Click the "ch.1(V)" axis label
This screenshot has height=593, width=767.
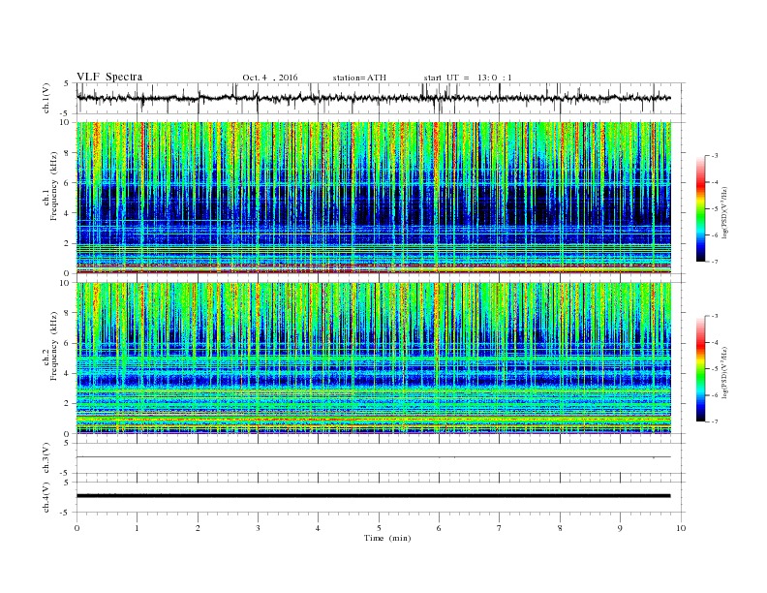[x=46, y=98]
